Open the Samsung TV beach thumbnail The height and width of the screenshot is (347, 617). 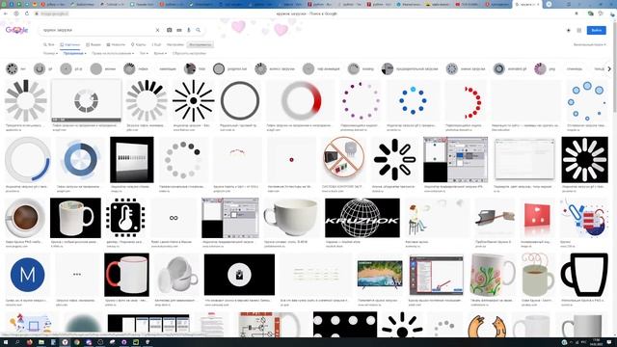click(x=380, y=275)
